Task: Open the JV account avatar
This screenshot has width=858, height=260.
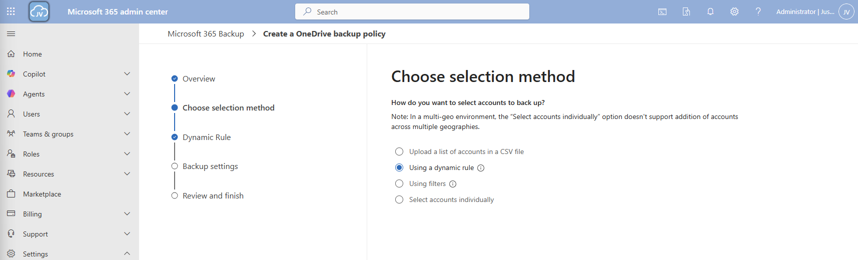Action: 846,11
